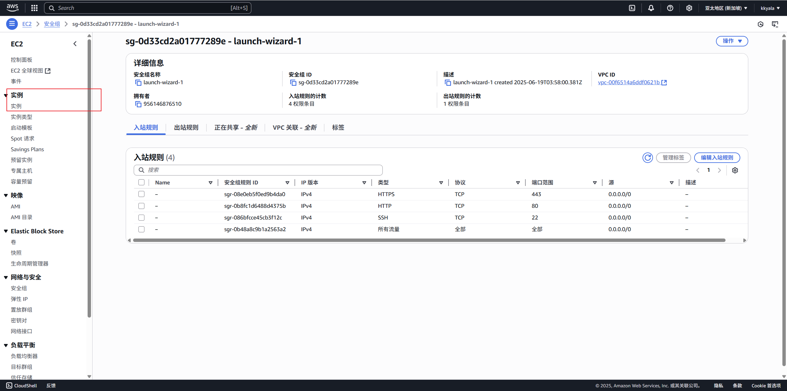The width and height of the screenshot is (787, 391).
Task: Open Cookie 首选项 in footer
Action: click(x=766, y=385)
